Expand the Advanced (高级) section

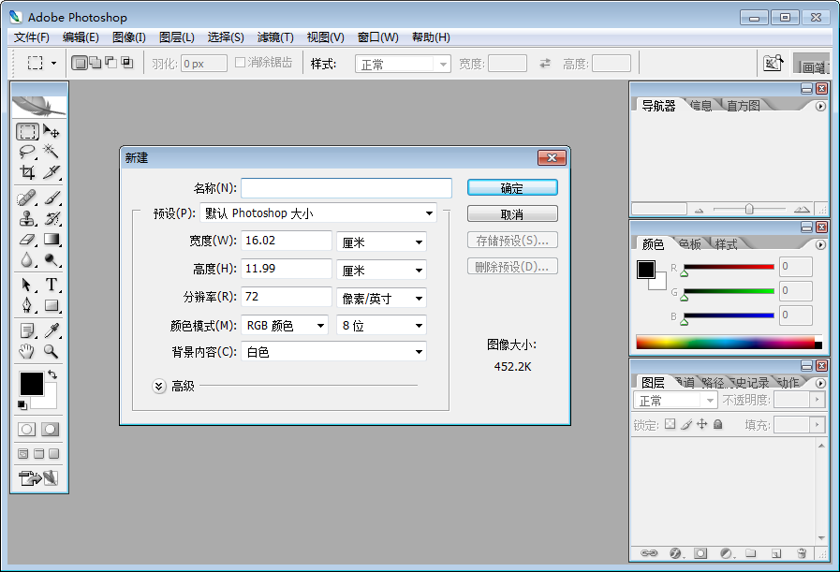click(158, 386)
